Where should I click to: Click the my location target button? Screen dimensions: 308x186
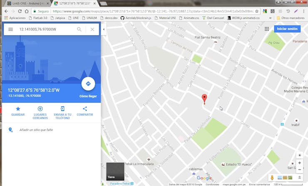[300, 155]
